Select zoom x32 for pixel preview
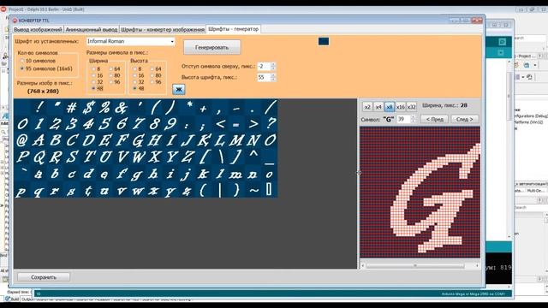Screen dimensions: 548x308 click(412, 107)
